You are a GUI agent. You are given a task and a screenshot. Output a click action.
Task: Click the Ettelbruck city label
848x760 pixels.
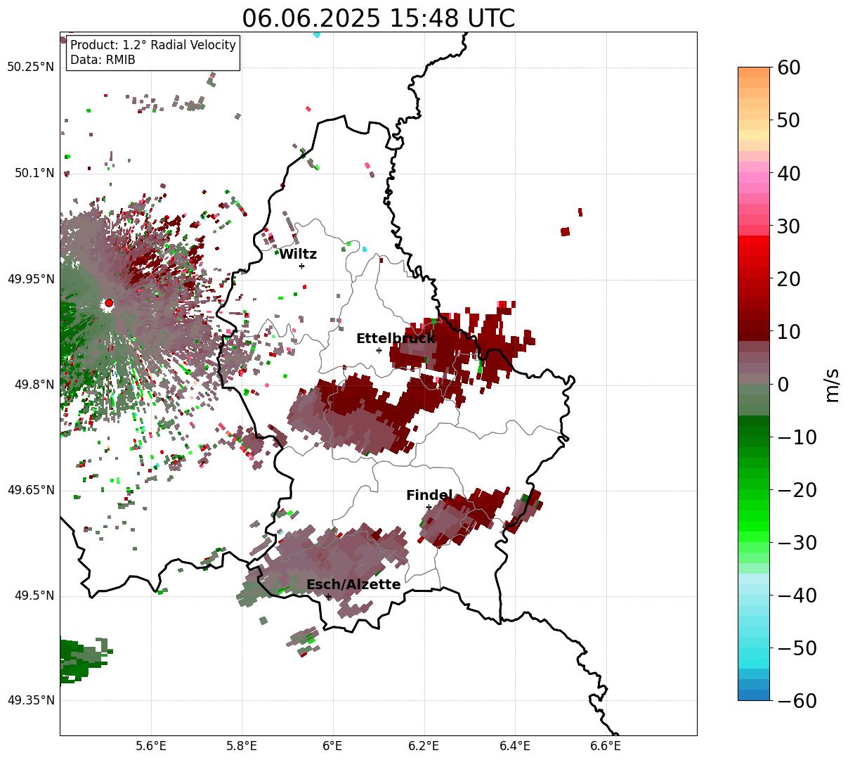pyautogui.click(x=396, y=339)
